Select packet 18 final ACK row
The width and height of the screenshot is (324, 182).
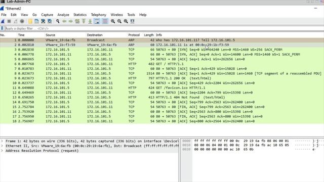[162, 121]
